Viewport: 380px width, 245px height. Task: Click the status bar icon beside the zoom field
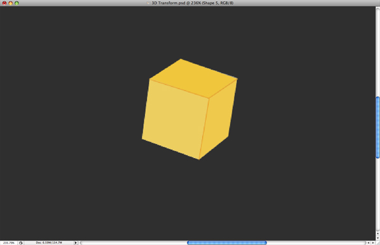pyautogui.click(x=21, y=243)
